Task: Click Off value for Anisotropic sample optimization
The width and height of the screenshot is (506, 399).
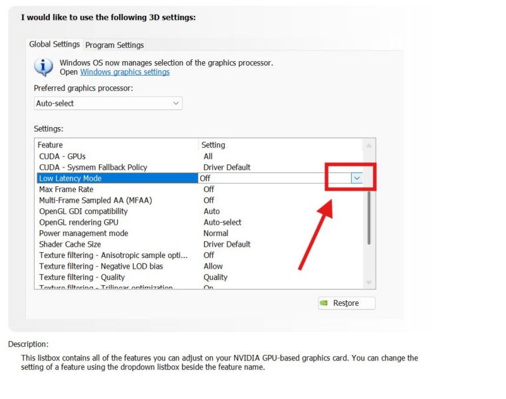Action: 209,255
